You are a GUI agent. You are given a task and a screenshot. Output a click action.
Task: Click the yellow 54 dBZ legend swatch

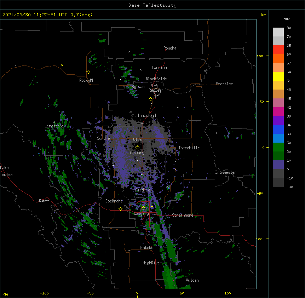tap(278, 76)
